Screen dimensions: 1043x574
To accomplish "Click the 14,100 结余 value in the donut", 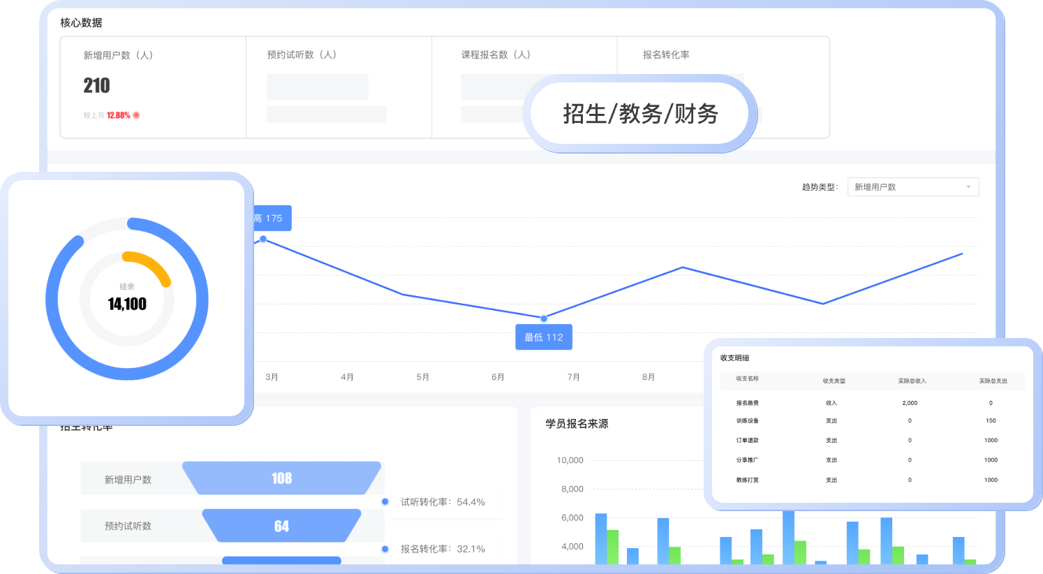I will (x=127, y=303).
